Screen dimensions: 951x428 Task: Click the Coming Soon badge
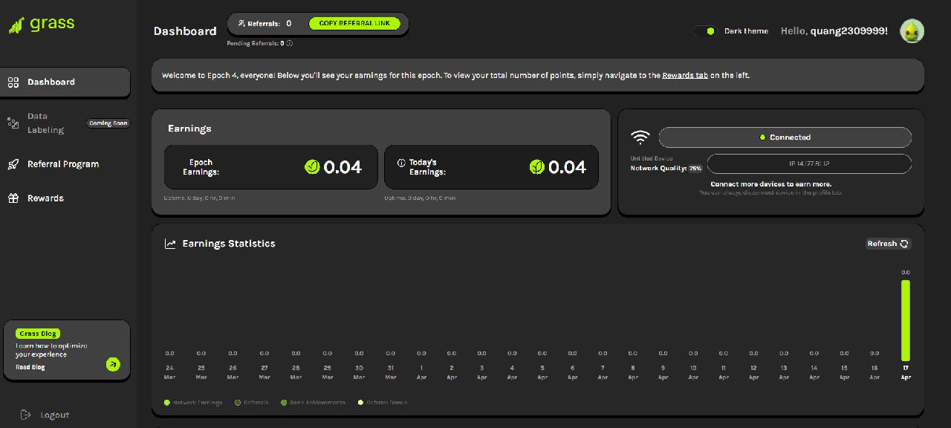click(x=108, y=123)
